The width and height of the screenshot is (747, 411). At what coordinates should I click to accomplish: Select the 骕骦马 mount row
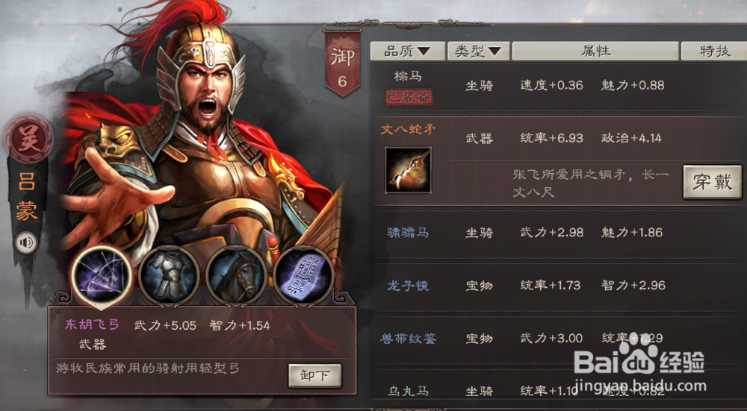(x=560, y=233)
